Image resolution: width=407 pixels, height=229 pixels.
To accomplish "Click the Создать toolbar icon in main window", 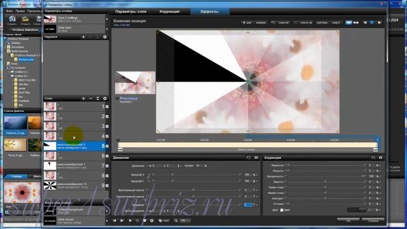I will 12,20.
